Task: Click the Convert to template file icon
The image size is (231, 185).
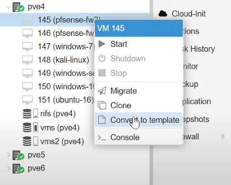Action: coord(102,120)
